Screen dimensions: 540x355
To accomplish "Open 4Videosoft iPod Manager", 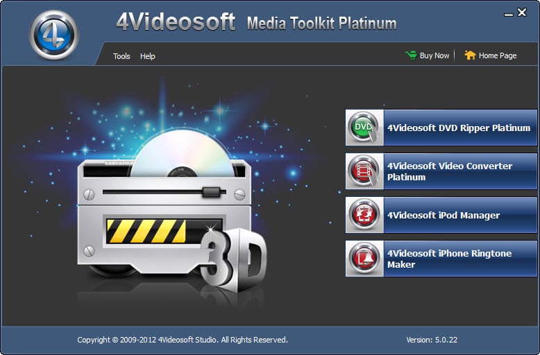I will [x=441, y=215].
